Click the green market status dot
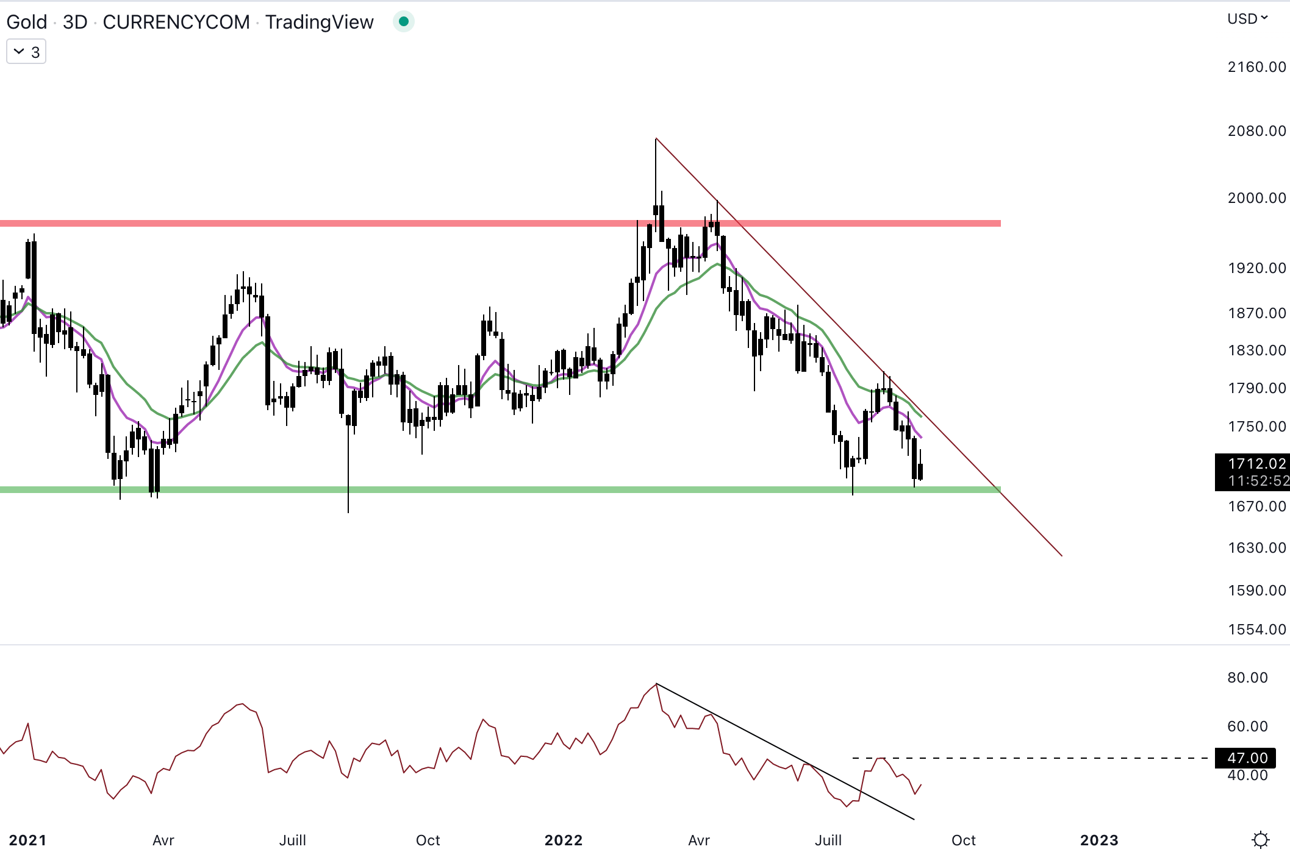 coord(403,22)
